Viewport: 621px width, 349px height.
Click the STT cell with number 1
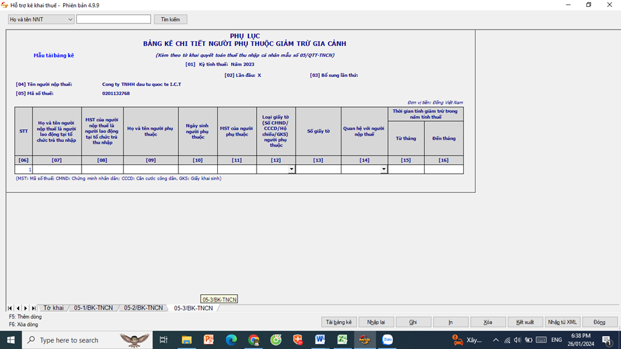click(24, 169)
